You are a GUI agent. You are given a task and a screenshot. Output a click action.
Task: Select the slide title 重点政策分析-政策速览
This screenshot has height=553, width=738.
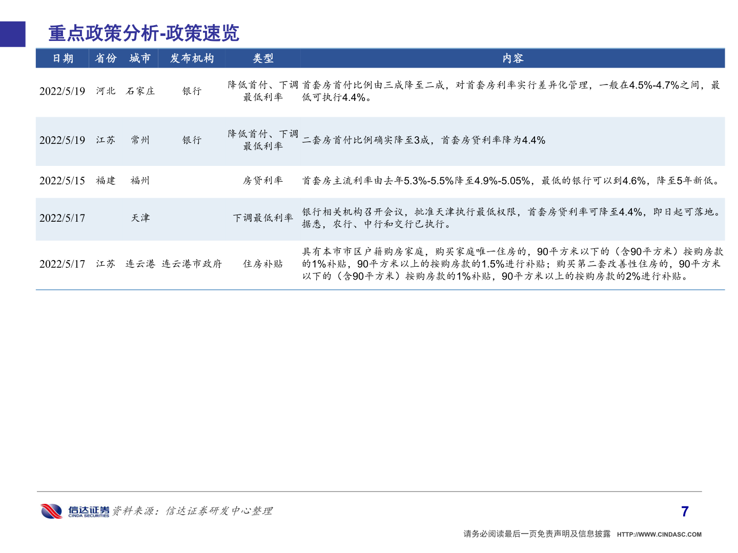144,33
